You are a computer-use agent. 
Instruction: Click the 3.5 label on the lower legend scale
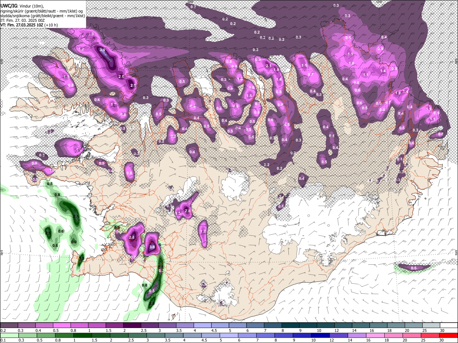tap(167, 340)
